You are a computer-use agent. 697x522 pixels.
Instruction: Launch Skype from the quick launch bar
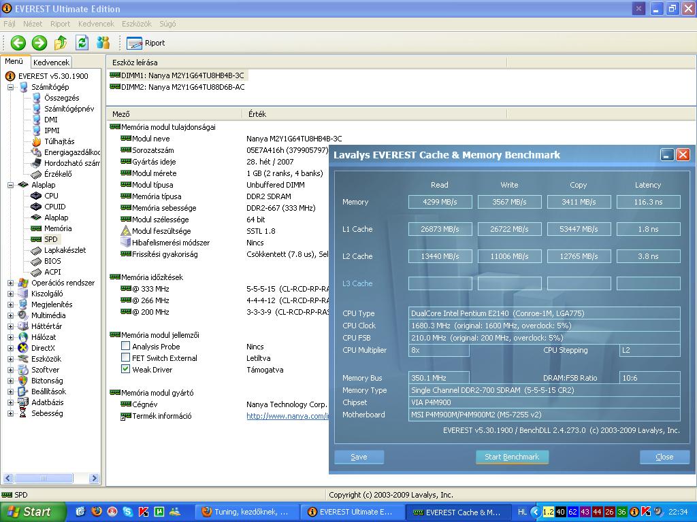pos(127,512)
